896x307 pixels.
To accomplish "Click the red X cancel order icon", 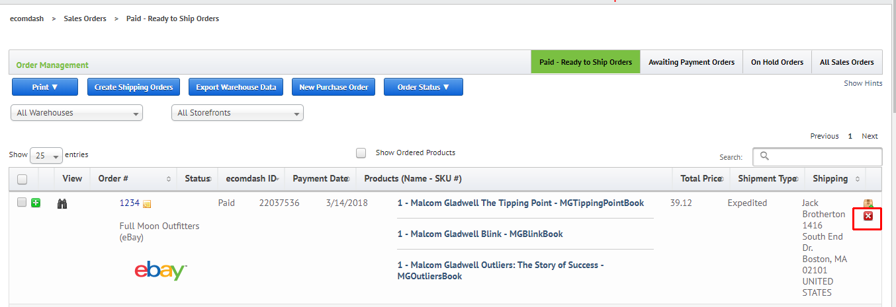I will (x=868, y=217).
